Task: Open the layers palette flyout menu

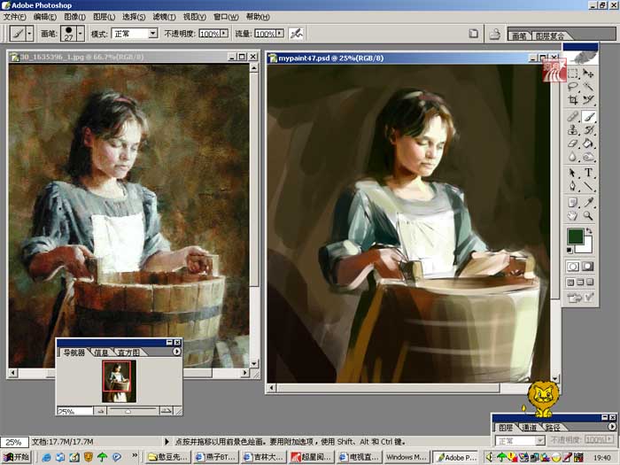Action: [x=612, y=427]
